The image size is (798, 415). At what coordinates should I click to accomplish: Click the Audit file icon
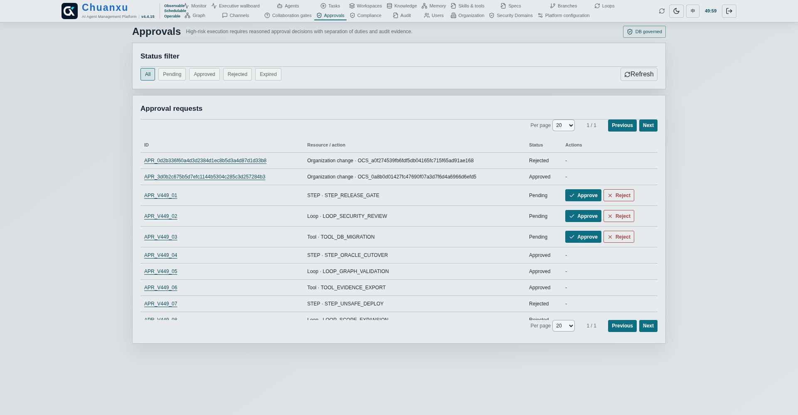click(396, 15)
